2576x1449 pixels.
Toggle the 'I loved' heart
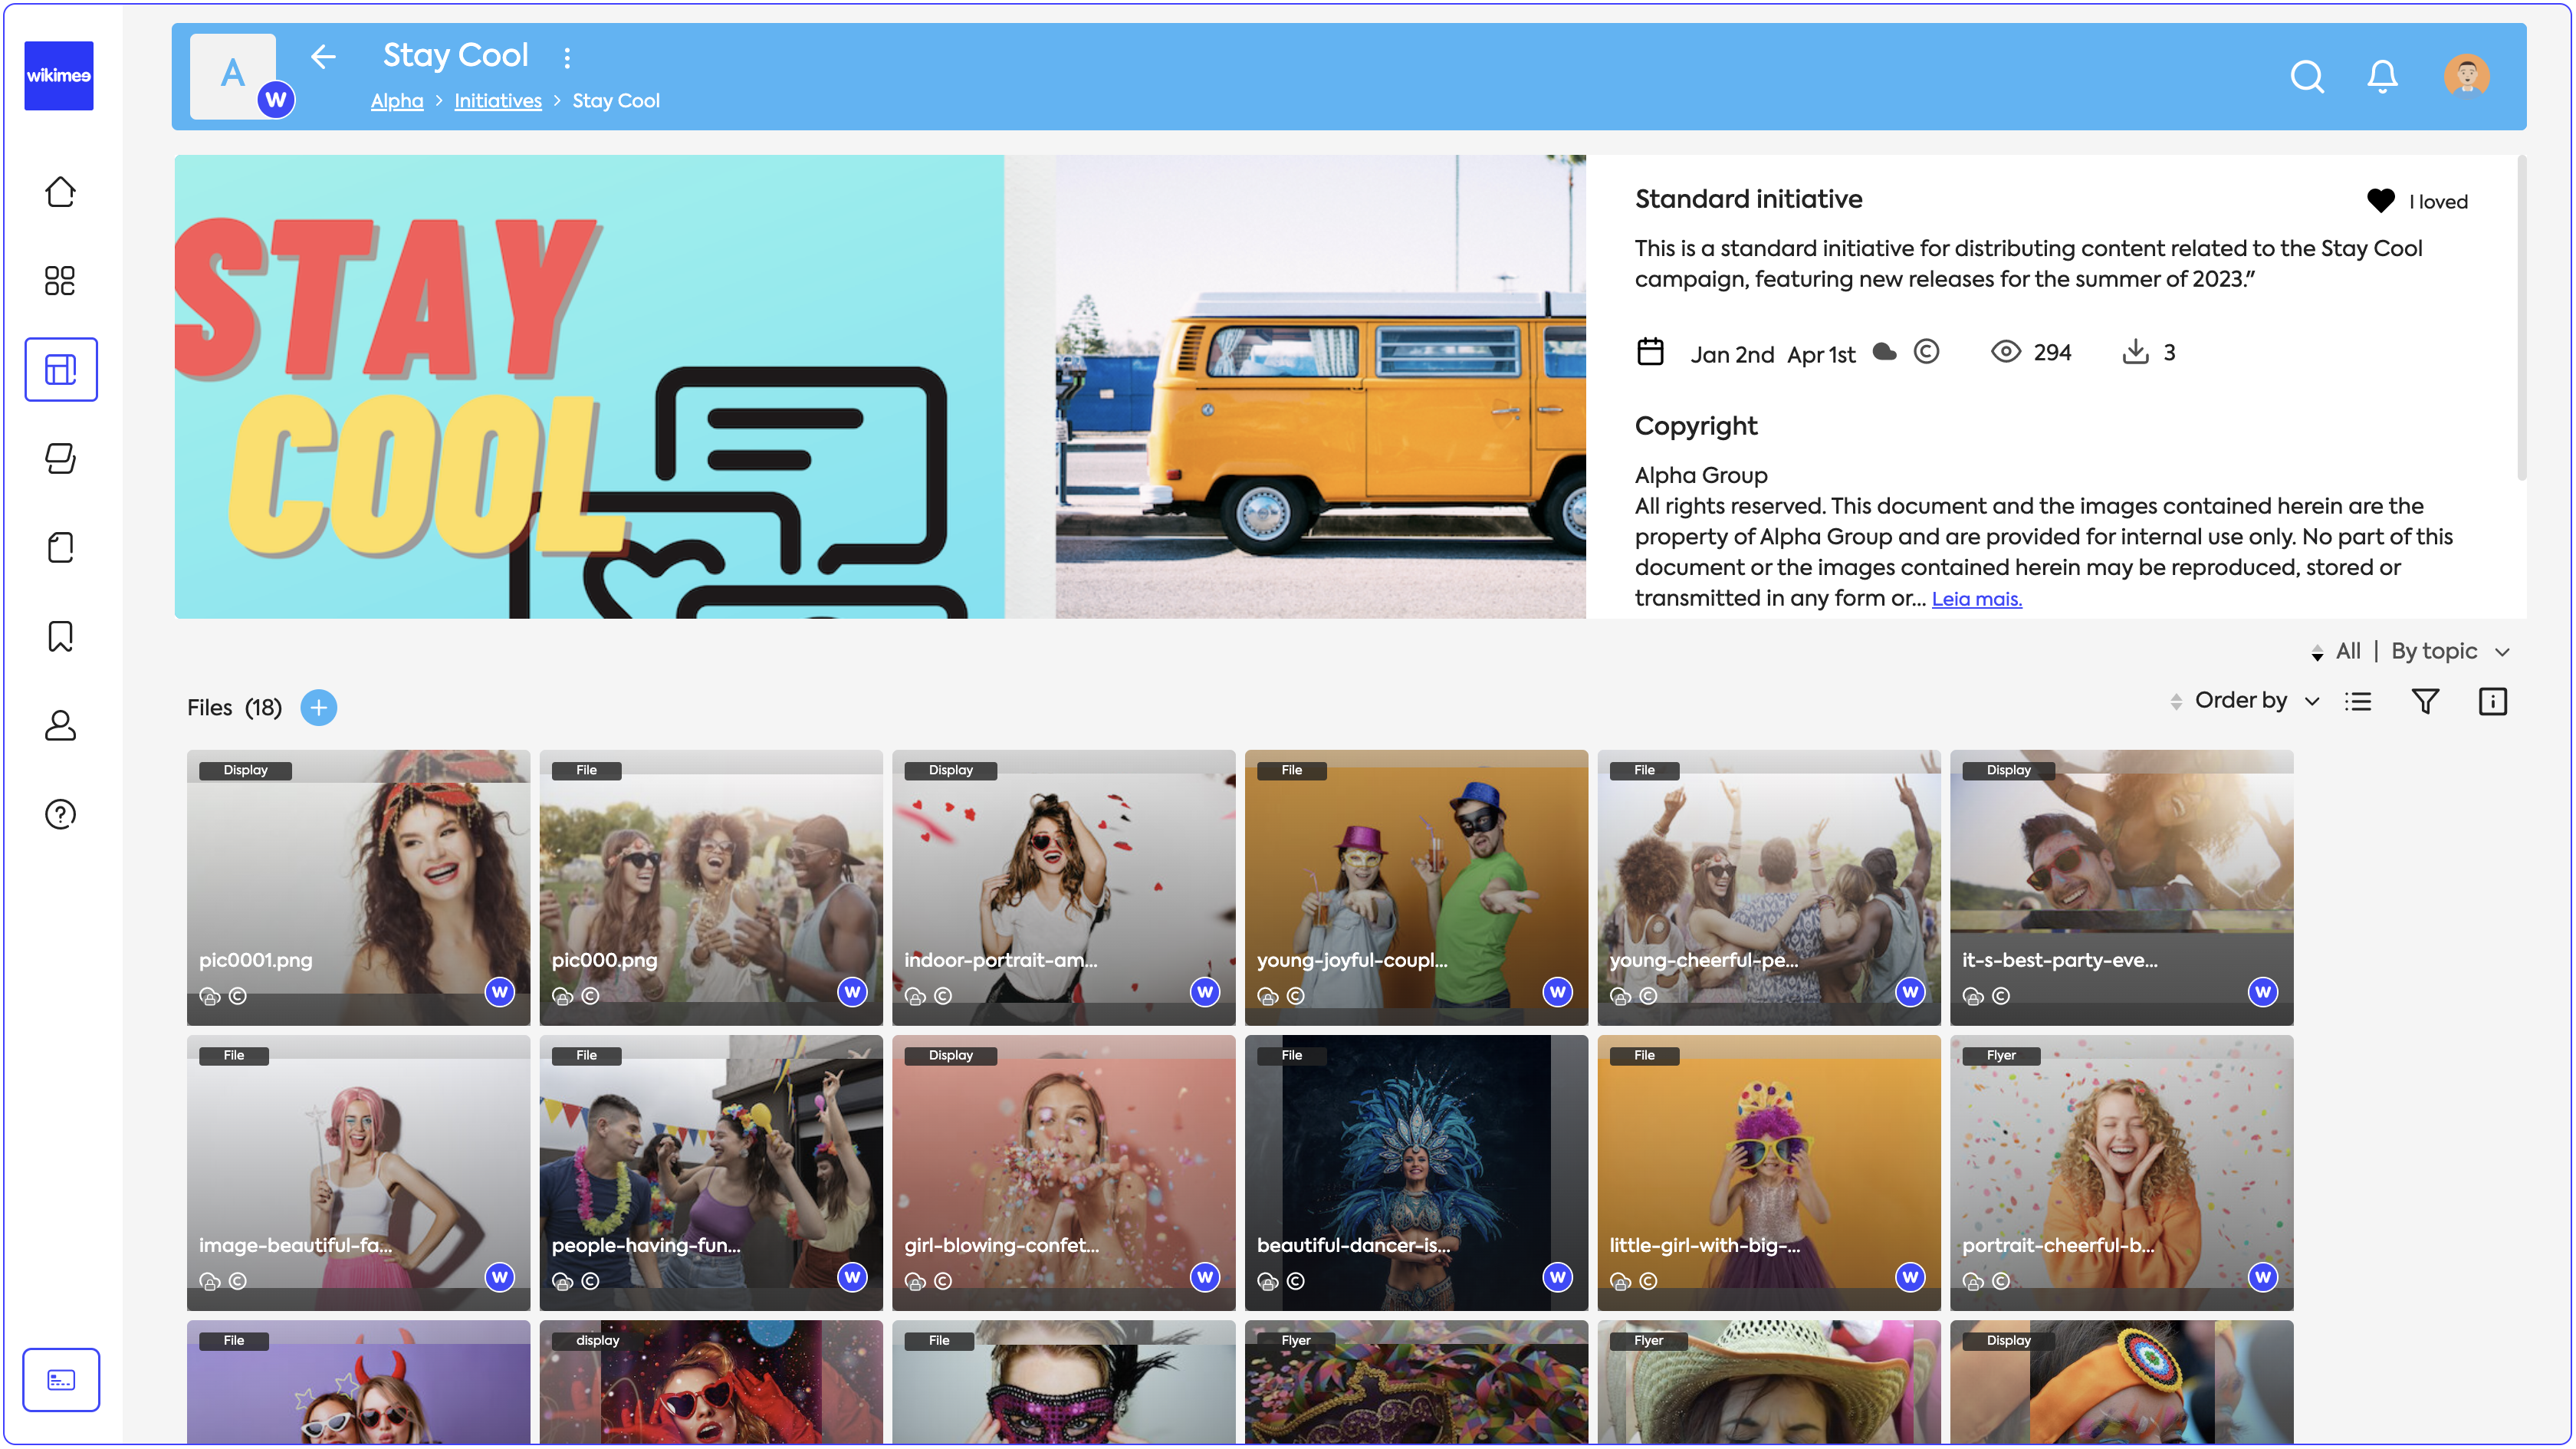point(2380,201)
